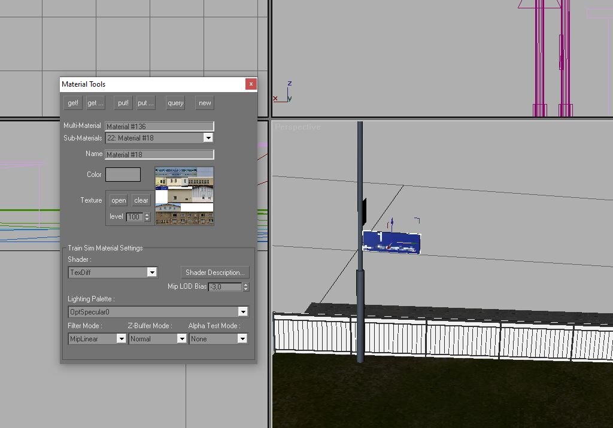
Task: Click the 'put!' button
Action: pyautogui.click(x=123, y=103)
